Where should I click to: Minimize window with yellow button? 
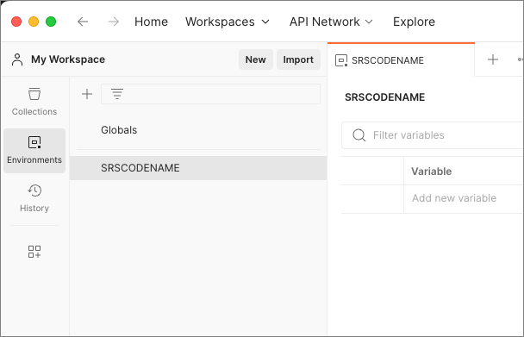click(34, 22)
